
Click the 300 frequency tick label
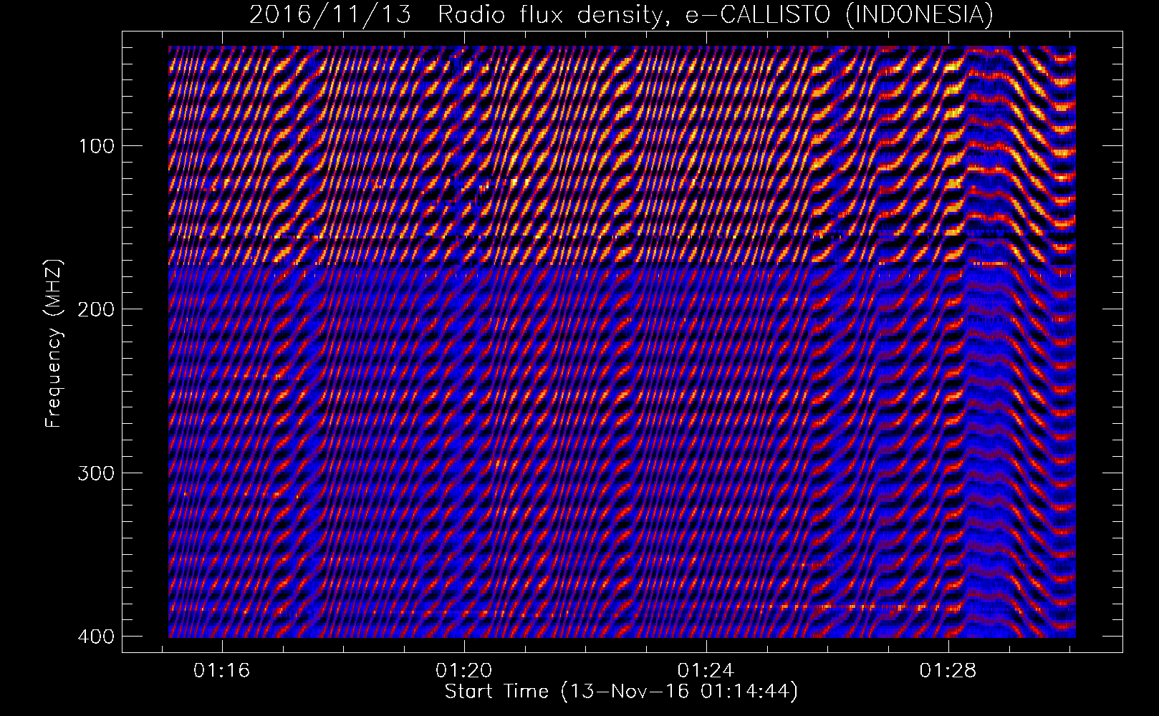pyautogui.click(x=95, y=473)
